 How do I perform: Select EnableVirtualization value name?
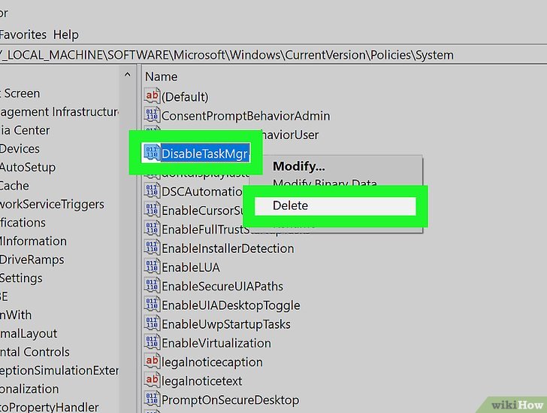coord(216,343)
